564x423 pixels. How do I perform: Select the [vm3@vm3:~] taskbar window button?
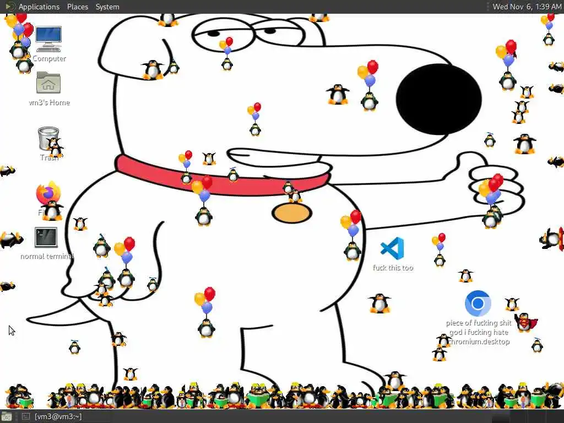52,417
